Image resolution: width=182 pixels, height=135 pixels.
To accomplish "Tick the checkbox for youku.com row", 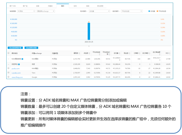I will point(9,68).
